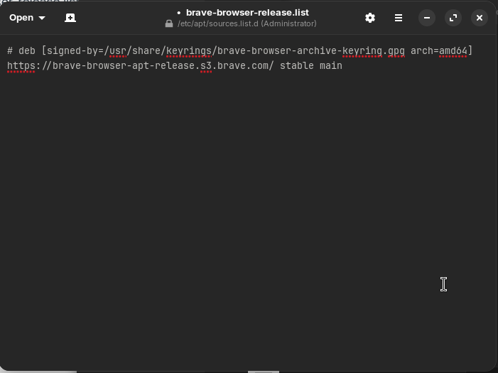Create a new document tab
The image size is (498, 373).
[x=70, y=18]
